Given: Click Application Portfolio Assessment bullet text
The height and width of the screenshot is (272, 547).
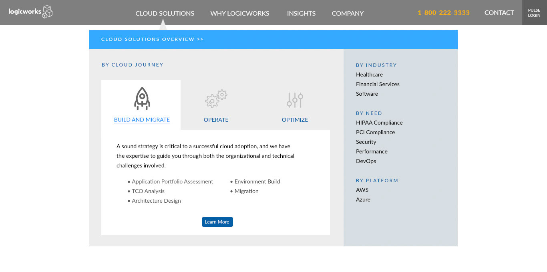Looking at the screenshot, I should (x=172, y=181).
